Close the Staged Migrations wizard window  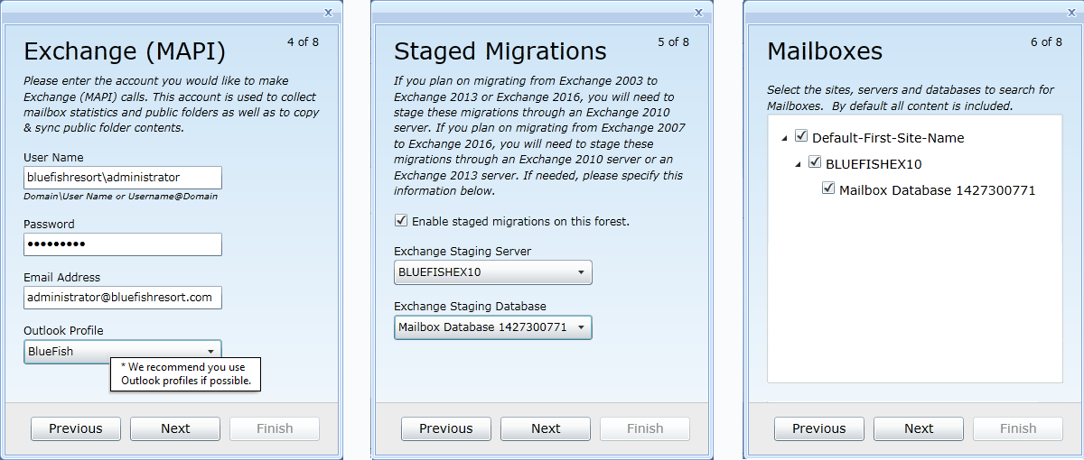(x=698, y=12)
